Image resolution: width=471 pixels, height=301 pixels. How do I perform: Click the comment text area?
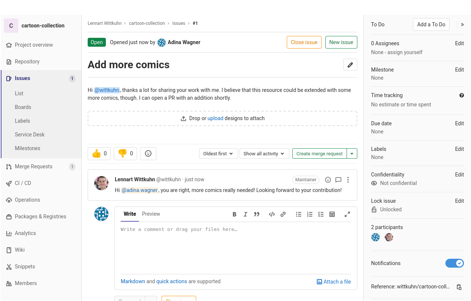tap(235, 248)
